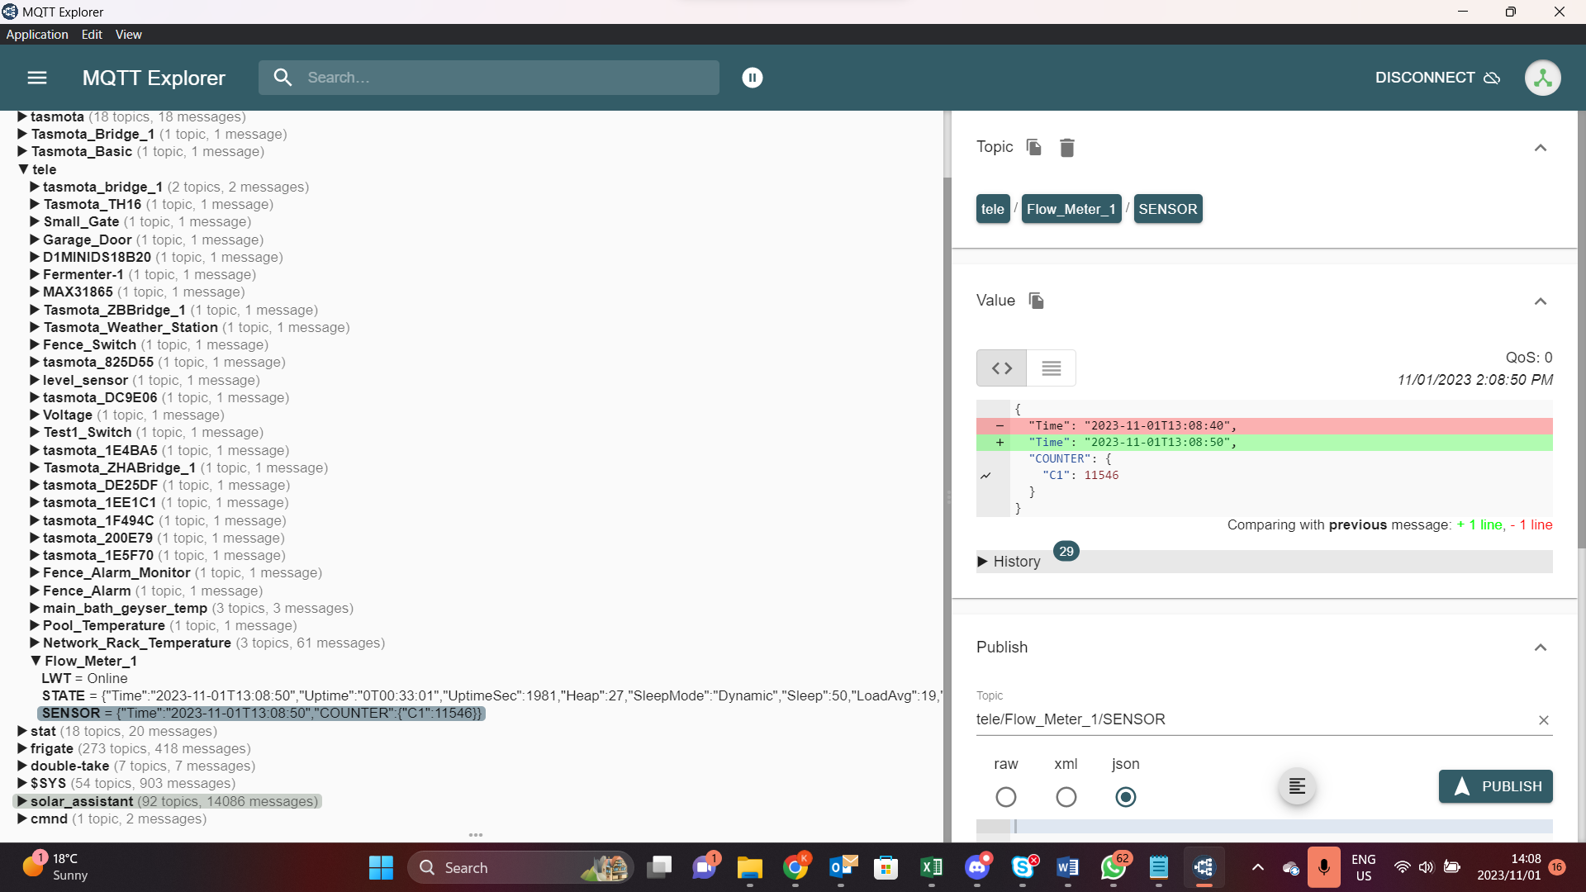Open the user profile avatar menu

tap(1543, 78)
